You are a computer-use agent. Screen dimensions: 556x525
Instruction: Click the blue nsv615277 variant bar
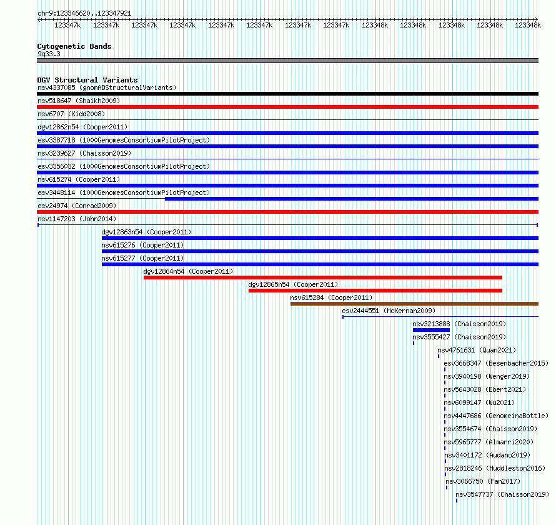(320, 264)
